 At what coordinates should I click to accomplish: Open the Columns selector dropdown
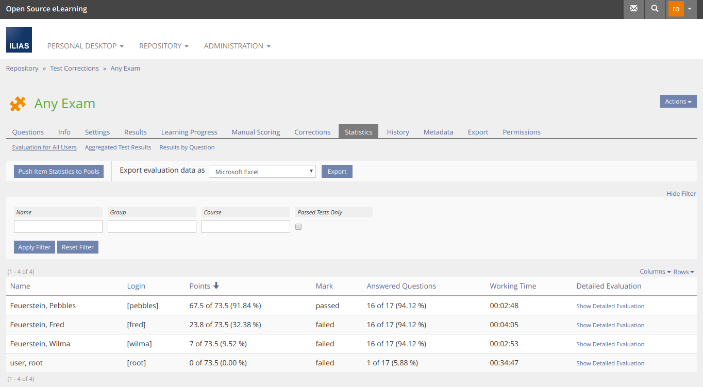(655, 272)
